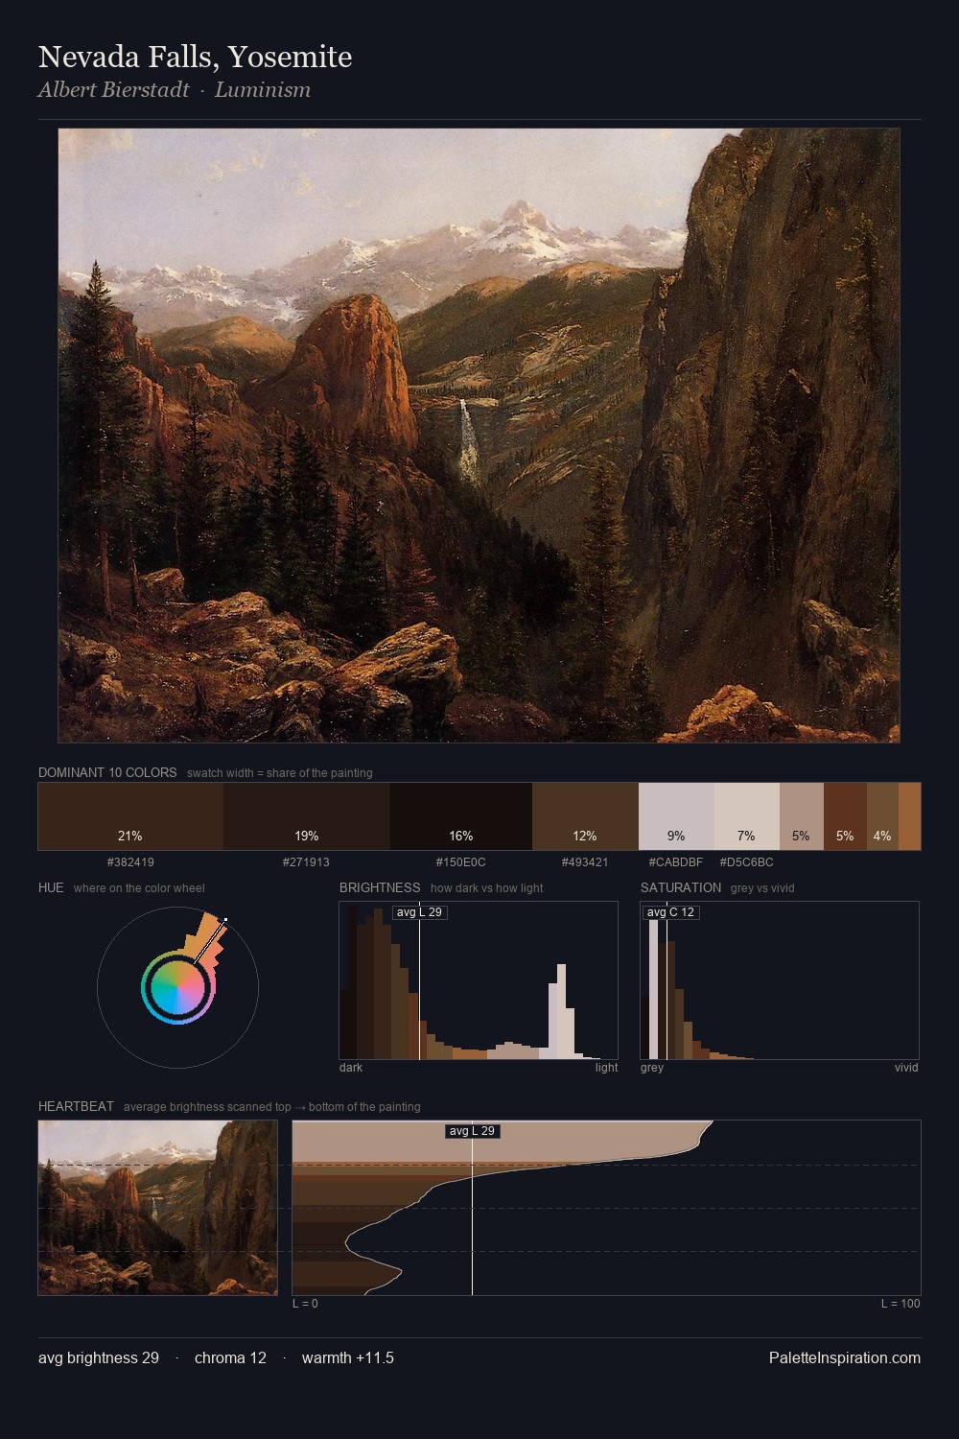Select the near-black 16% swatch
Viewport: 959px width, 1439px height.
[x=461, y=816]
